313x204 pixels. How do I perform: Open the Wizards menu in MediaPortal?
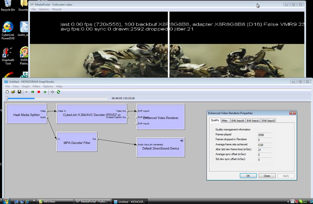pos(57,9)
